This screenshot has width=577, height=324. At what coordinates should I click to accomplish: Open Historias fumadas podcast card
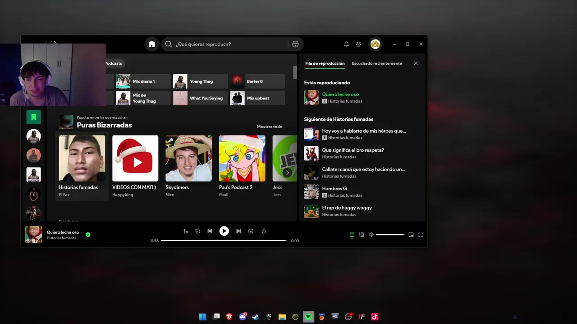pos(82,166)
